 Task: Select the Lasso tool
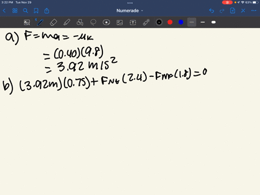[x=93, y=22]
